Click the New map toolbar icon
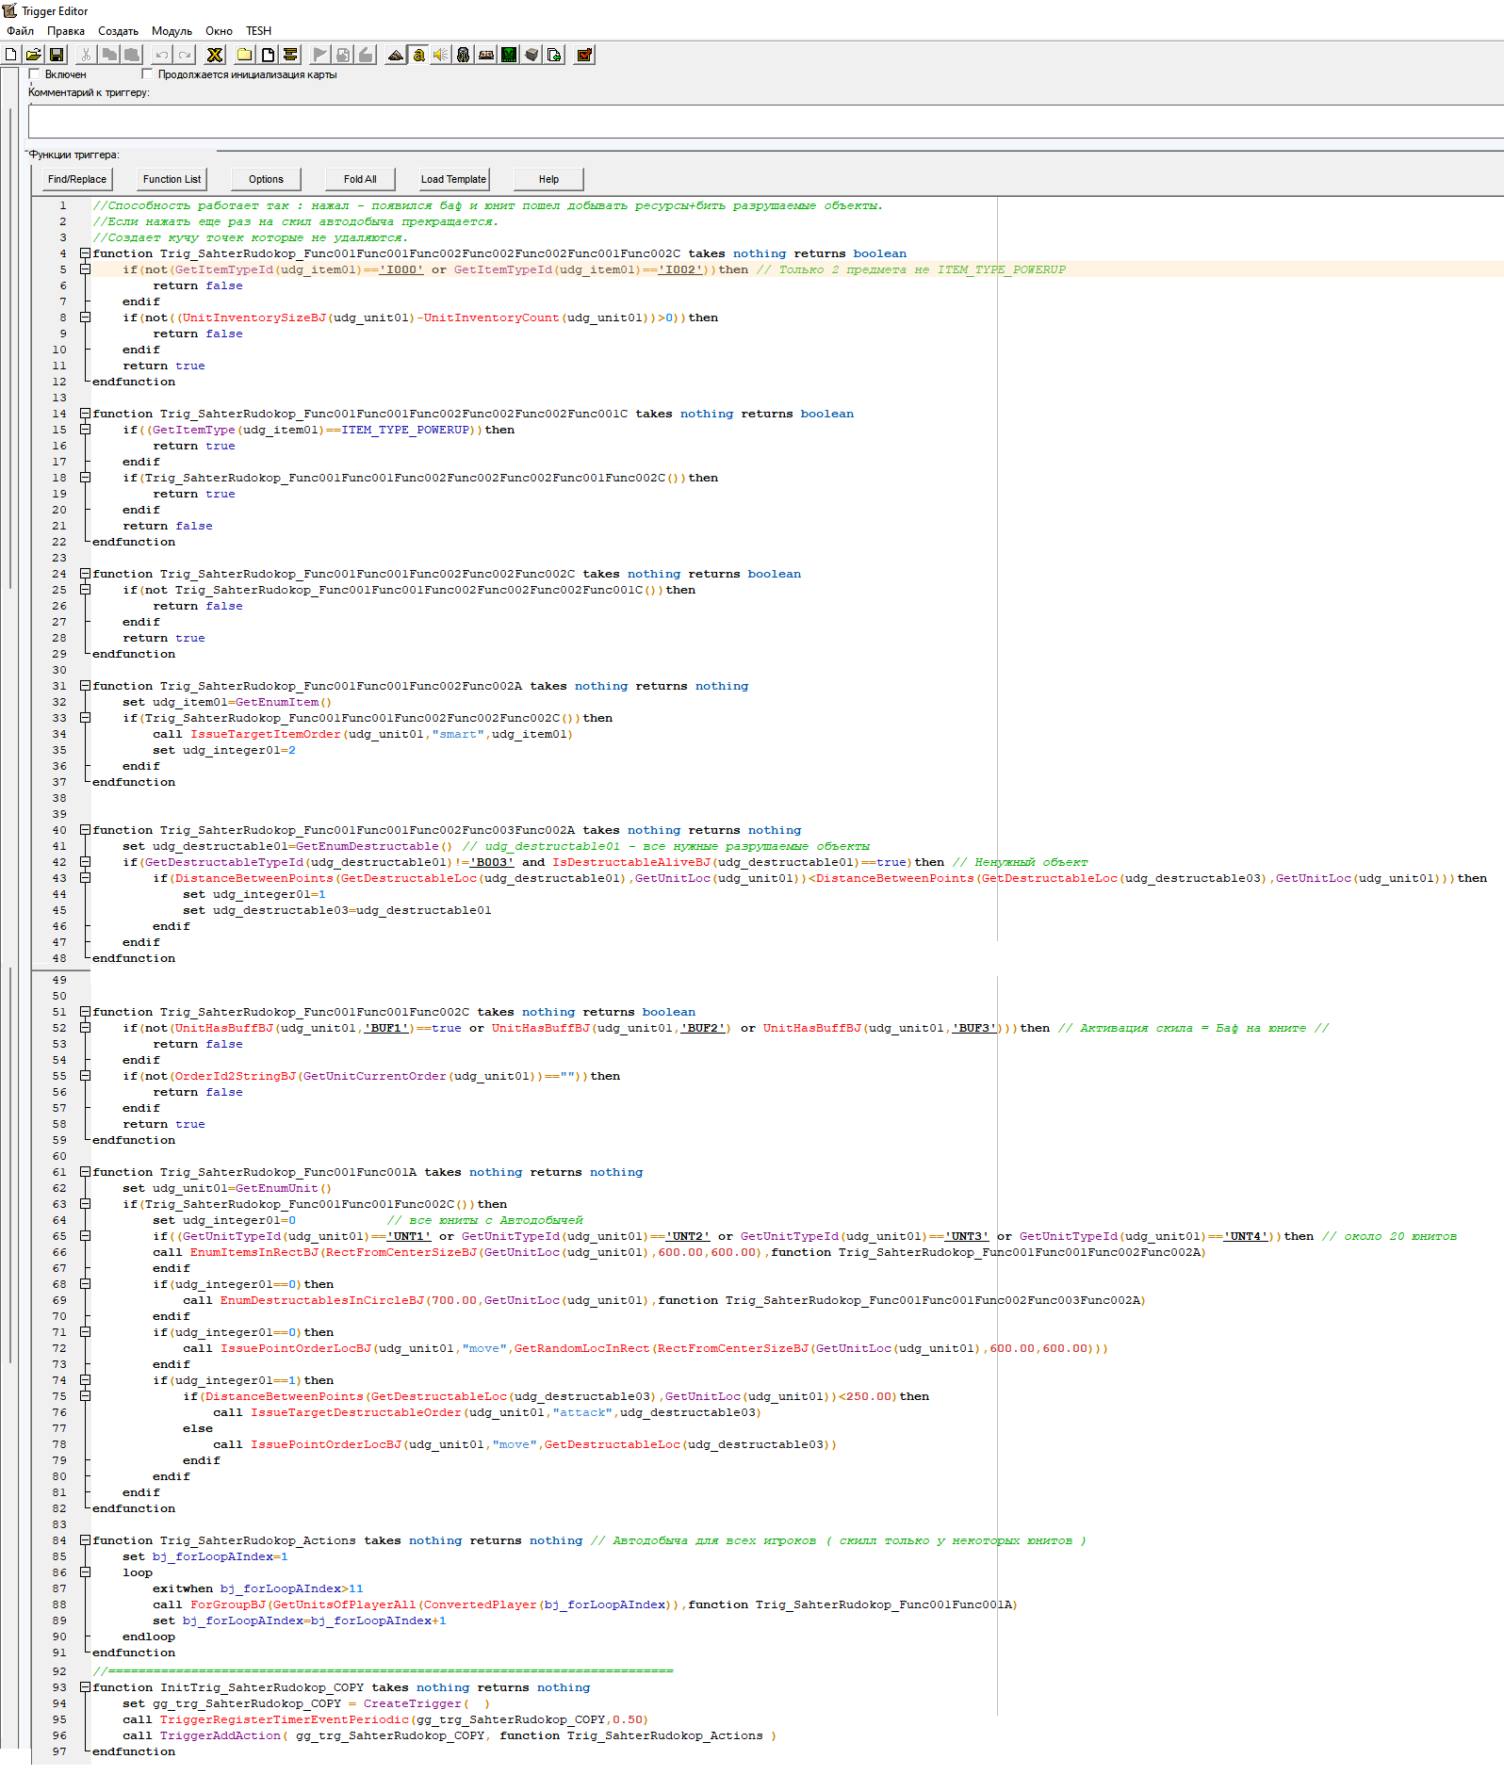 [x=11, y=55]
